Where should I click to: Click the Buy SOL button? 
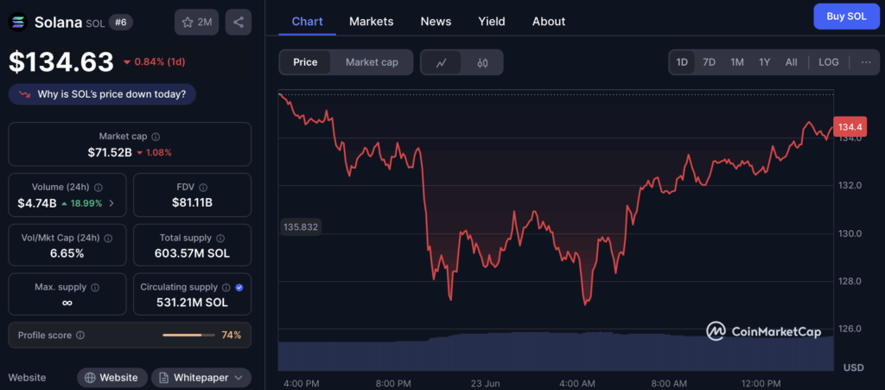(x=846, y=16)
